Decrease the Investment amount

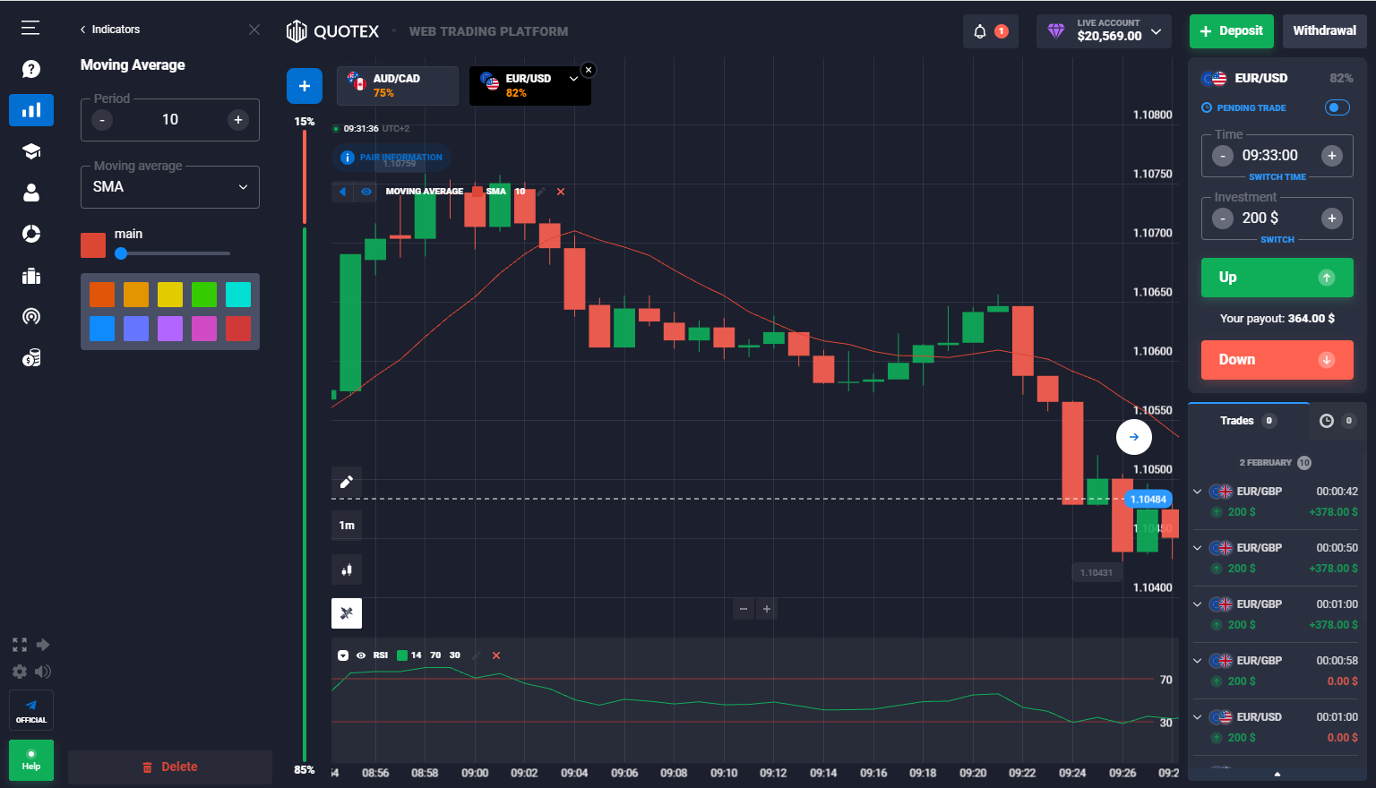1223,218
